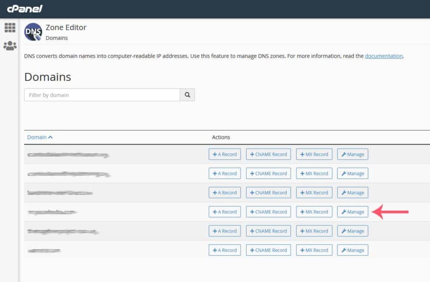Click Manage on the row marked by the arrow
This screenshot has width=430, height=282.
352,212
